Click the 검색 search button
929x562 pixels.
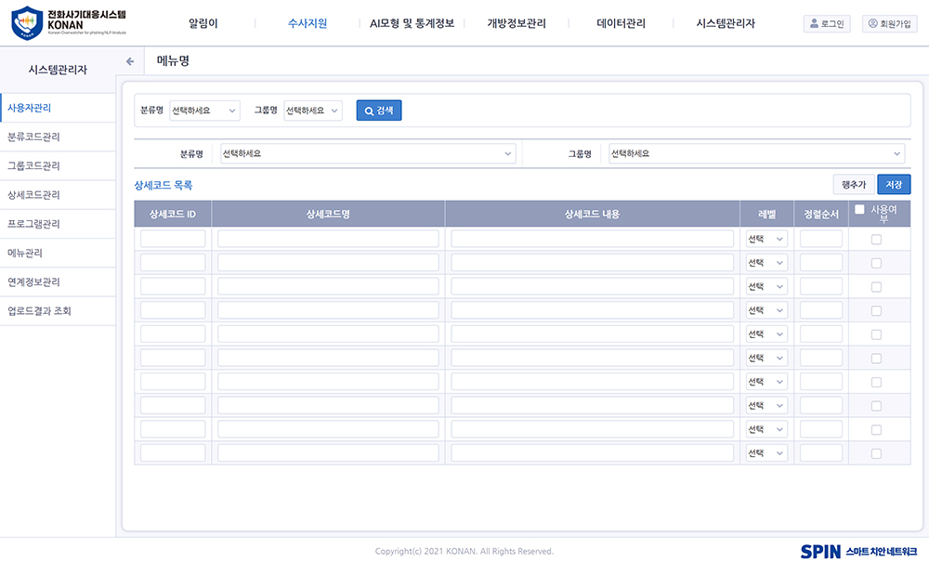pyautogui.click(x=379, y=111)
